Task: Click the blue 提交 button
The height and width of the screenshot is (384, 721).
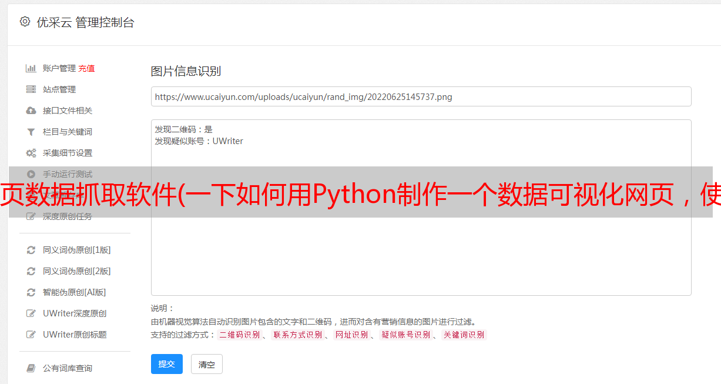Action: point(167,364)
